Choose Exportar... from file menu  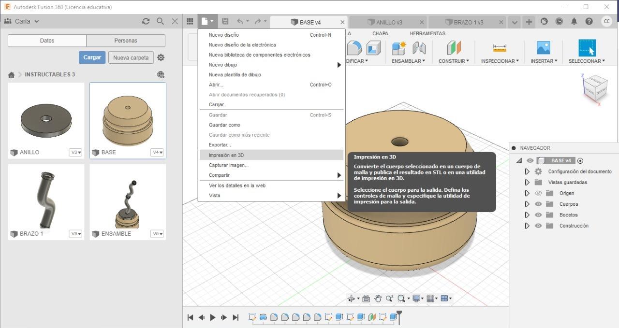pos(220,145)
